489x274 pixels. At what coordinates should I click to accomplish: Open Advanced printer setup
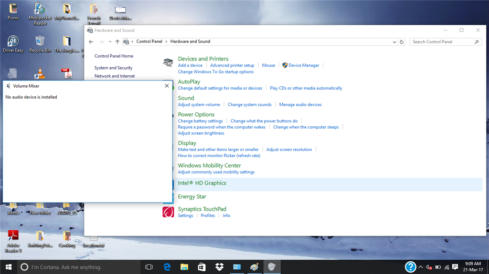tap(232, 65)
